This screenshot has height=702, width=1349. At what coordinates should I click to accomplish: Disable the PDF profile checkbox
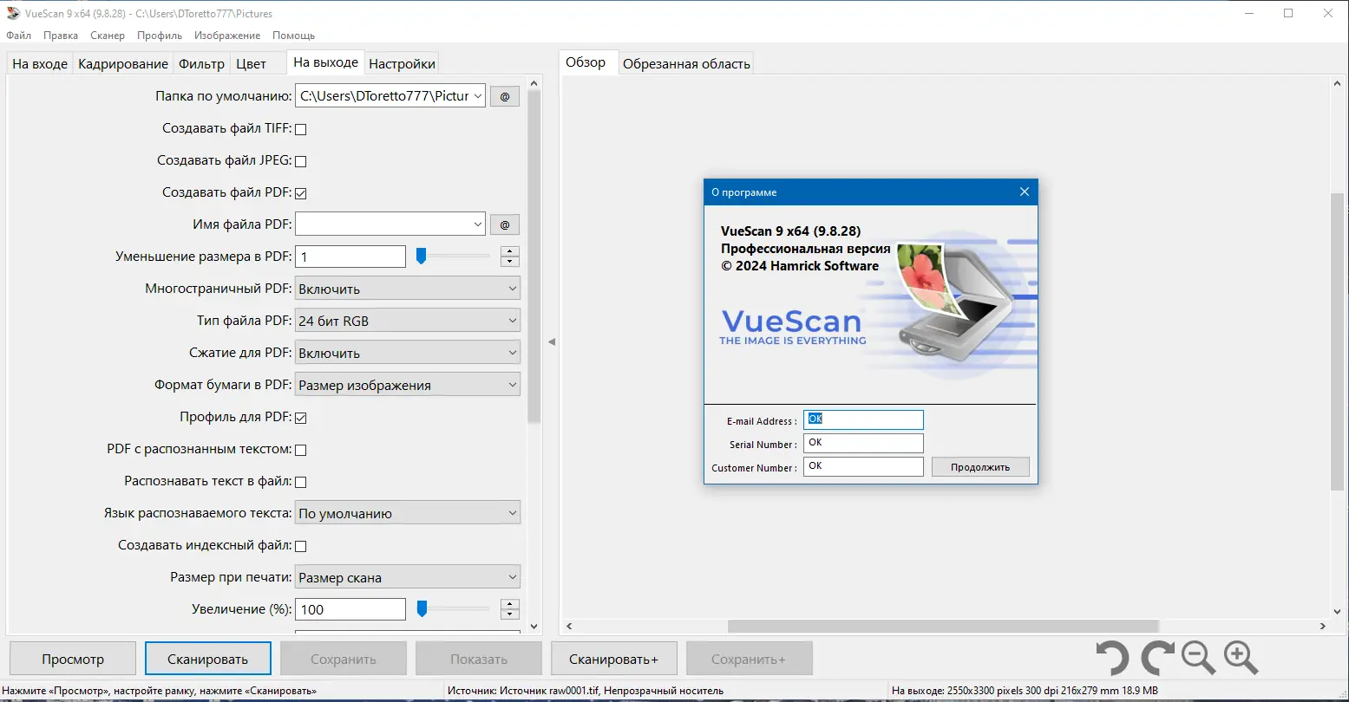pos(300,417)
